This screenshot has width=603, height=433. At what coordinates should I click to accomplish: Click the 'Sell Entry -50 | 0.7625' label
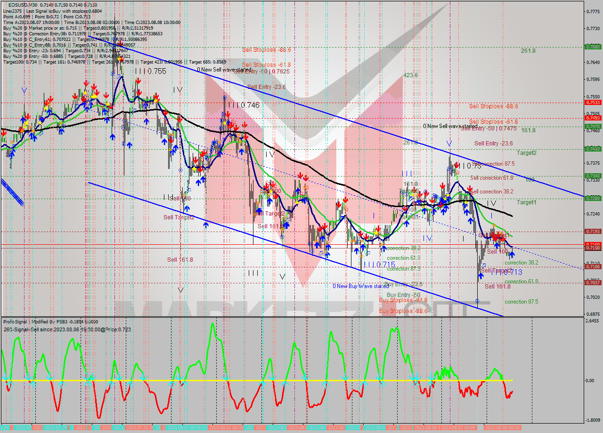(x=261, y=72)
